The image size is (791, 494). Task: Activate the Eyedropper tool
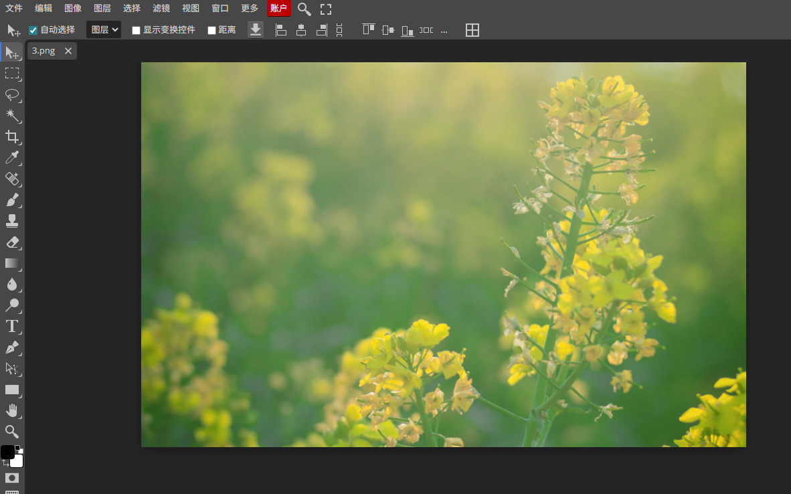pyautogui.click(x=12, y=158)
